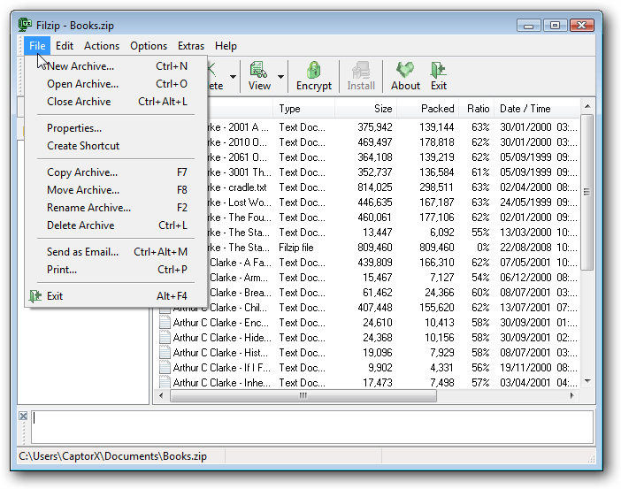Open the Options menu

(149, 46)
